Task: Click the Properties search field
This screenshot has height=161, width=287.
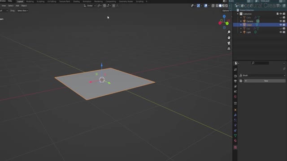Action: coord(260,63)
